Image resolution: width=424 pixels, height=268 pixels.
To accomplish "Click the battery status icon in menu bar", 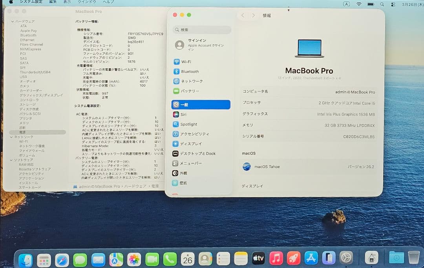I will (371, 4).
